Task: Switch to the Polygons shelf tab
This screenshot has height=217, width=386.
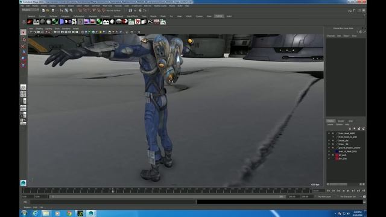Action: pos(65,16)
